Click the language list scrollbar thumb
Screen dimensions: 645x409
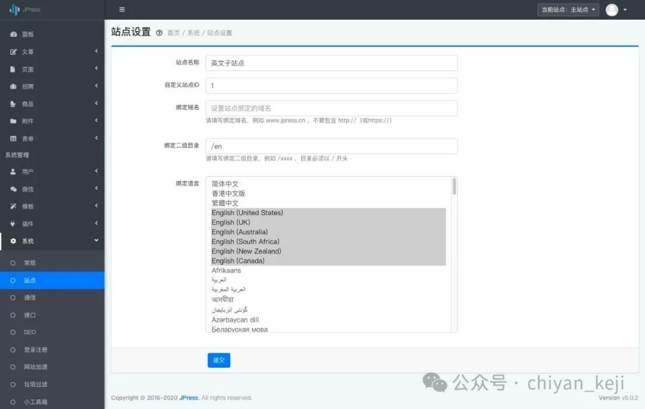point(454,186)
